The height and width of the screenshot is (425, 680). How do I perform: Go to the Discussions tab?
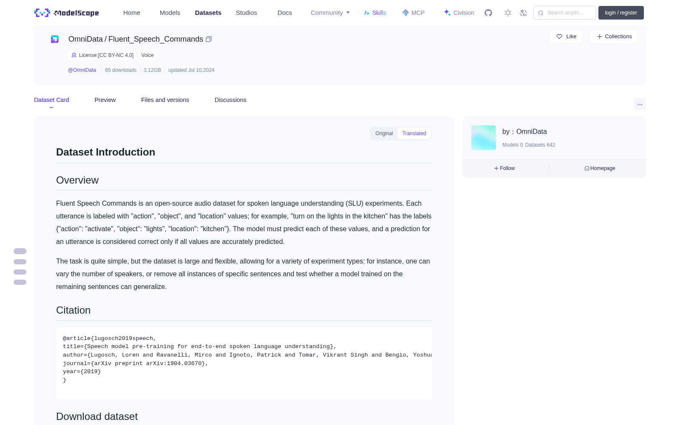pyautogui.click(x=230, y=100)
